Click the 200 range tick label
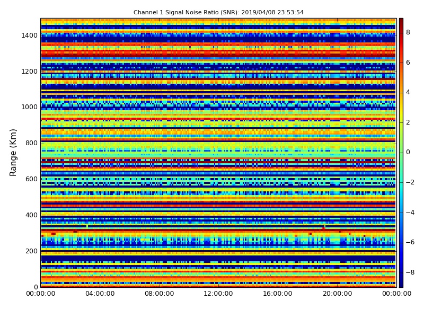Viewport: 424px width, 318px height. pos(31,251)
